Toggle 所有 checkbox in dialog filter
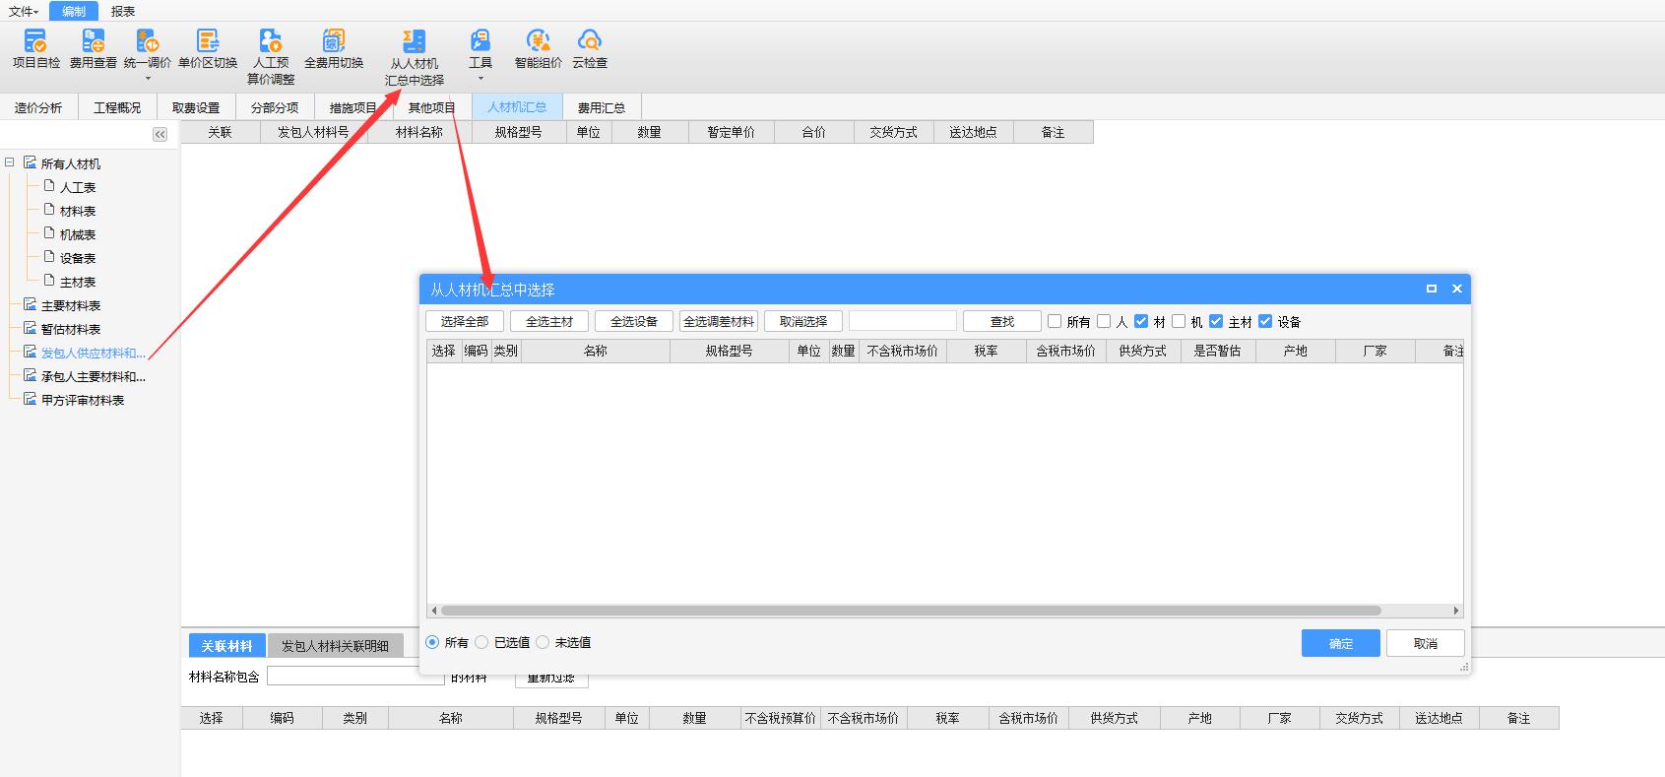Screen dimensions: 1665x777 click(x=1055, y=321)
